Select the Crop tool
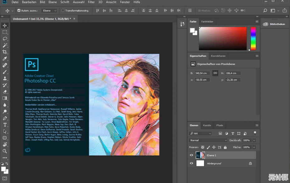Screen dimensions: 290x183 (x=5, y=52)
